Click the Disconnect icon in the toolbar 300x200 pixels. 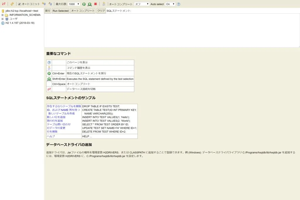[x=4, y=4]
